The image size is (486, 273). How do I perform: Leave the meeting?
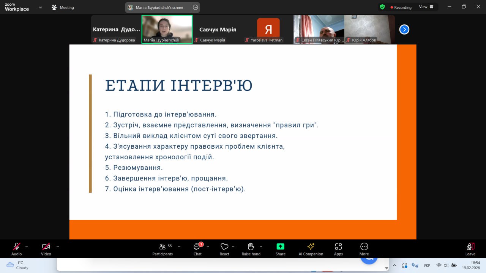(470, 249)
